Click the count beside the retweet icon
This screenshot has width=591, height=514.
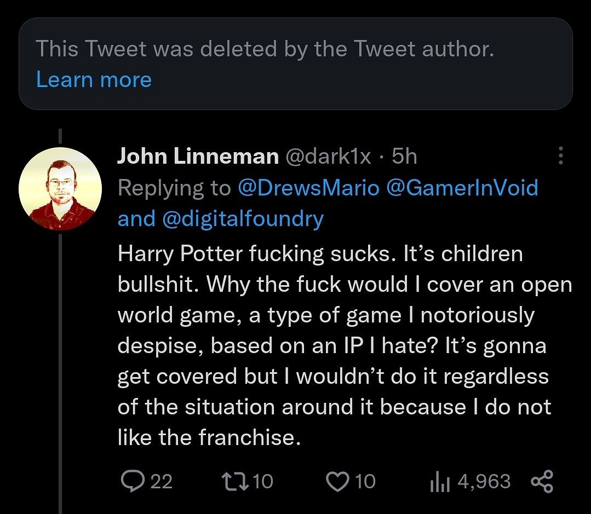(x=263, y=482)
